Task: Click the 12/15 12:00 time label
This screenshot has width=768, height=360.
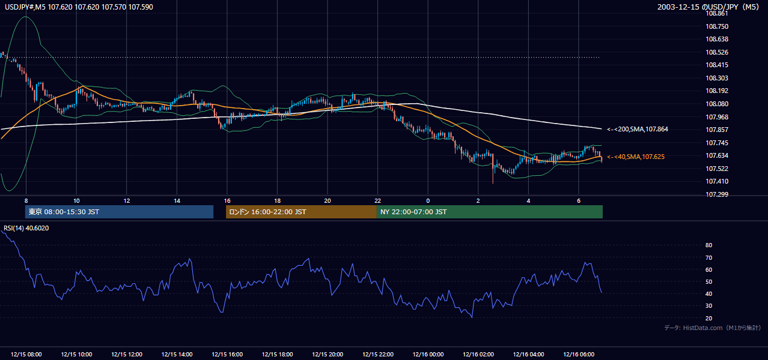Action: tap(127, 355)
